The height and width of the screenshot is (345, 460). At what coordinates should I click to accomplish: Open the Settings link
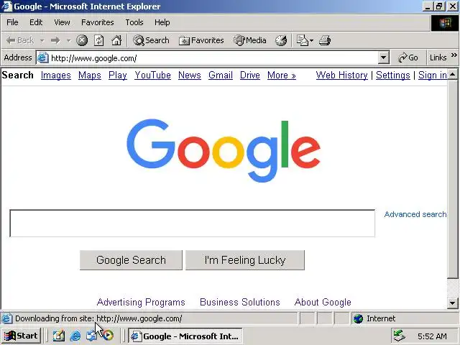(x=393, y=75)
